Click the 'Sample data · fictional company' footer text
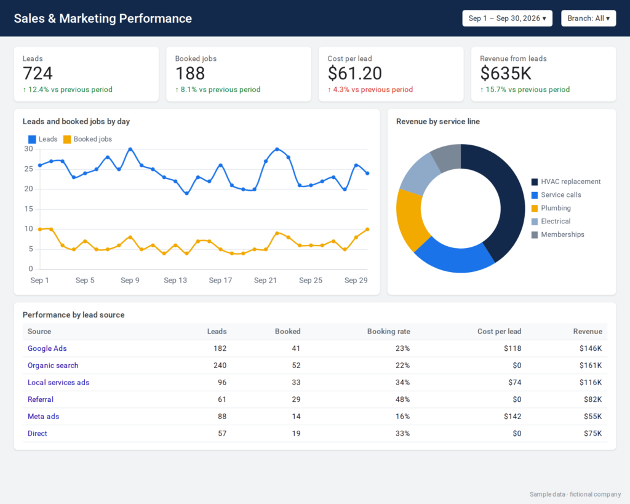 [x=575, y=494]
